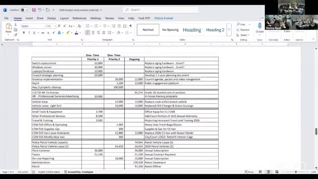Image resolution: width=318 pixels, height=179 pixels.
Task: Click the Copy icon
Action: coord(15,30)
